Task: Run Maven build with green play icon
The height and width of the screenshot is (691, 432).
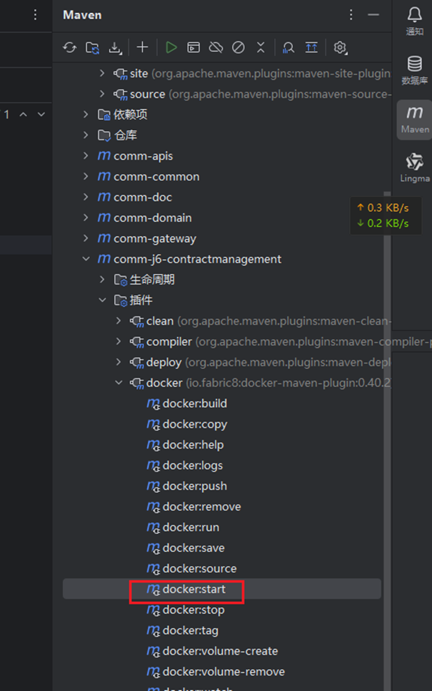Action: point(171,47)
